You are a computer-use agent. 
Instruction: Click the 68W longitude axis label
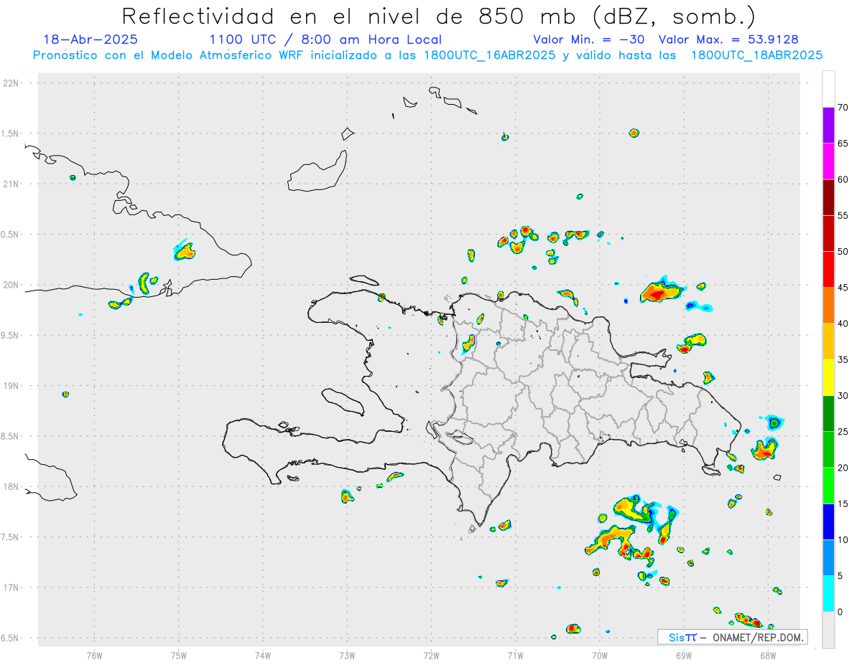point(768,655)
